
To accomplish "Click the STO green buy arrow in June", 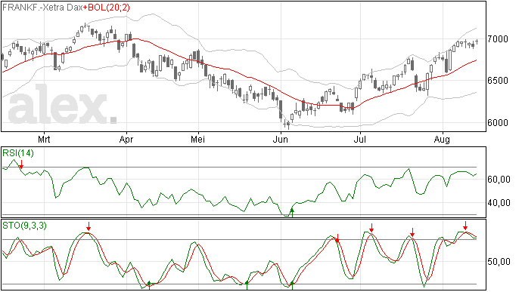I will [x=292, y=284].
